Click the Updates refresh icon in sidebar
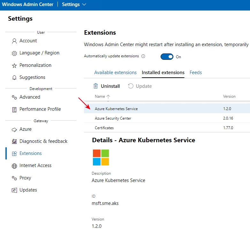The image size is (250, 231). click(x=14, y=190)
